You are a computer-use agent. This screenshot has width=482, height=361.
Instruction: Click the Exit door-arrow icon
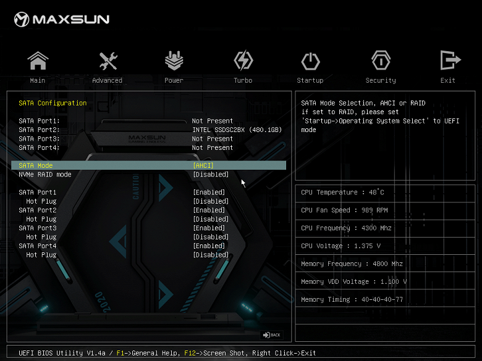pyautogui.click(x=450, y=60)
